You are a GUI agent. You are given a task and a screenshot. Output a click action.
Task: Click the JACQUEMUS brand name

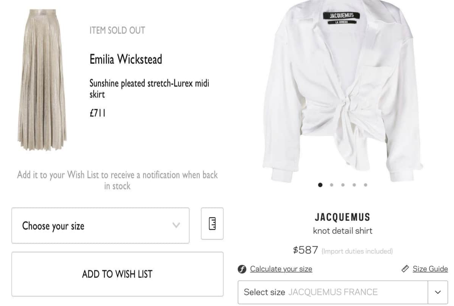[342, 217]
